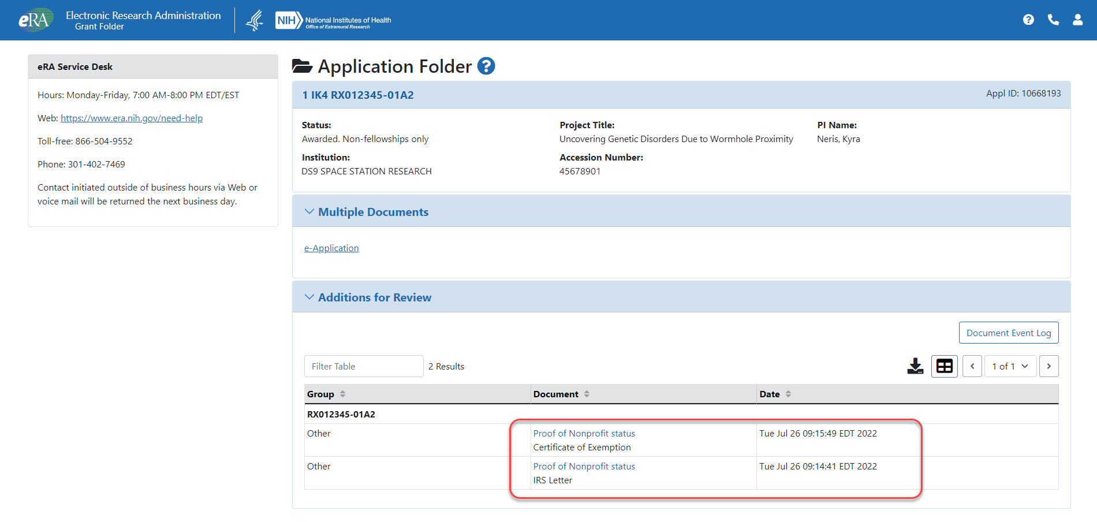Click the eRA Service Desk panel header
1097x522 pixels.
click(x=153, y=66)
